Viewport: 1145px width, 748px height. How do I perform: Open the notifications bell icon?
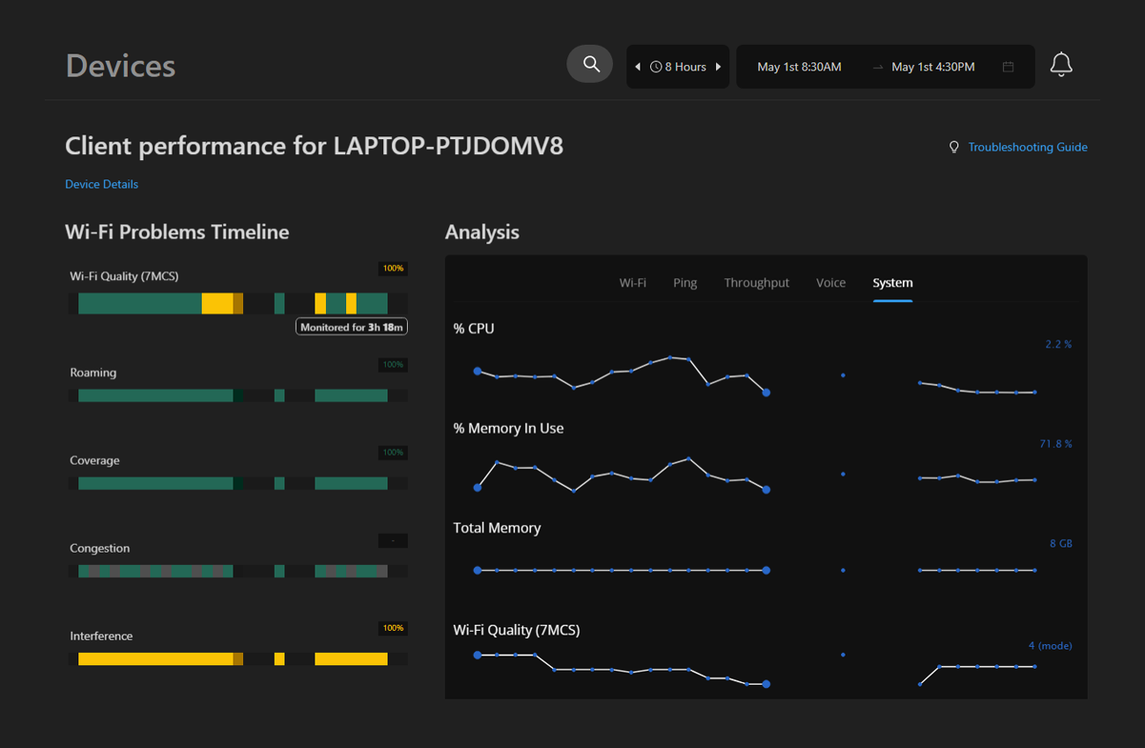click(1061, 63)
